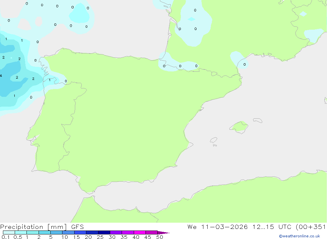Pick the 10–15 mm legend swatch
Screen dimensions: 327x239
68,232
